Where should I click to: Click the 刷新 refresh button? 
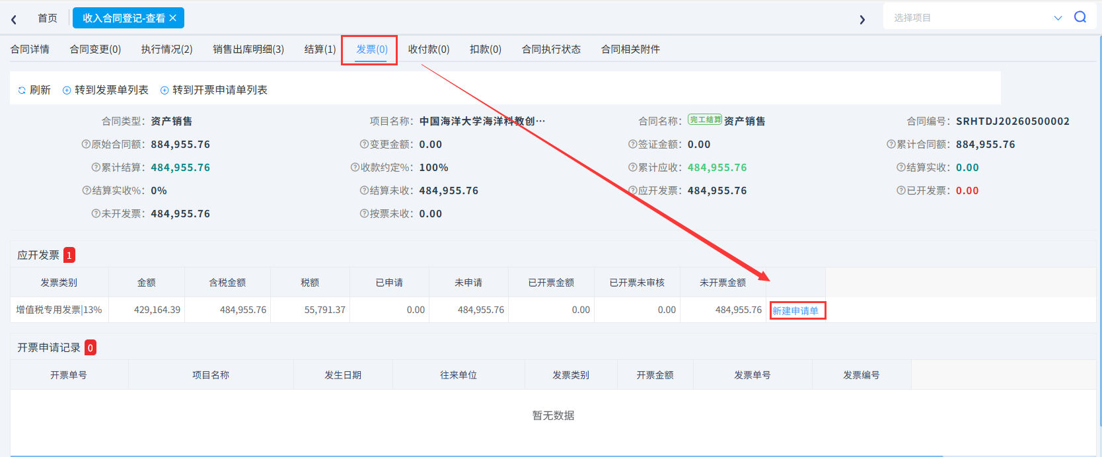point(34,90)
